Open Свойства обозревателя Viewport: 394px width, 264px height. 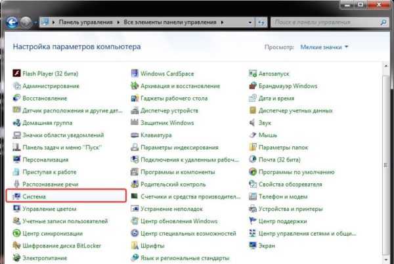pos(286,184)
